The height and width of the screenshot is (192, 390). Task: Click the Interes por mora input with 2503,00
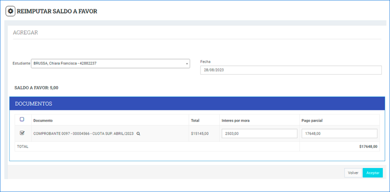tap(259, 134)
